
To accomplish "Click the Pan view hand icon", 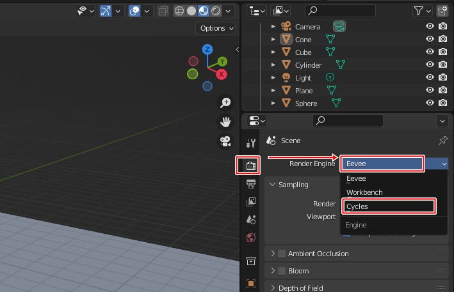I will [225, 122].
